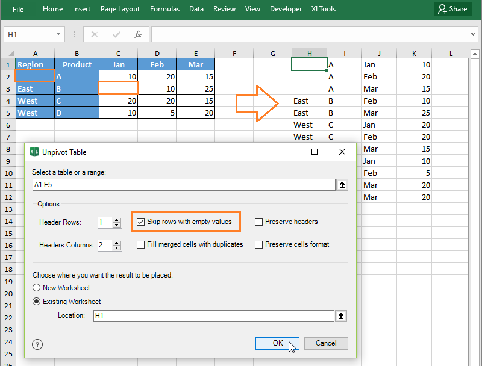The image size is (482, 366).
Task: Select the New Worksheet radio button
Action: point(36,288)
